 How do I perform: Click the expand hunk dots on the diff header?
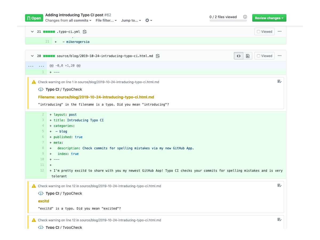[x=31, y=66]
